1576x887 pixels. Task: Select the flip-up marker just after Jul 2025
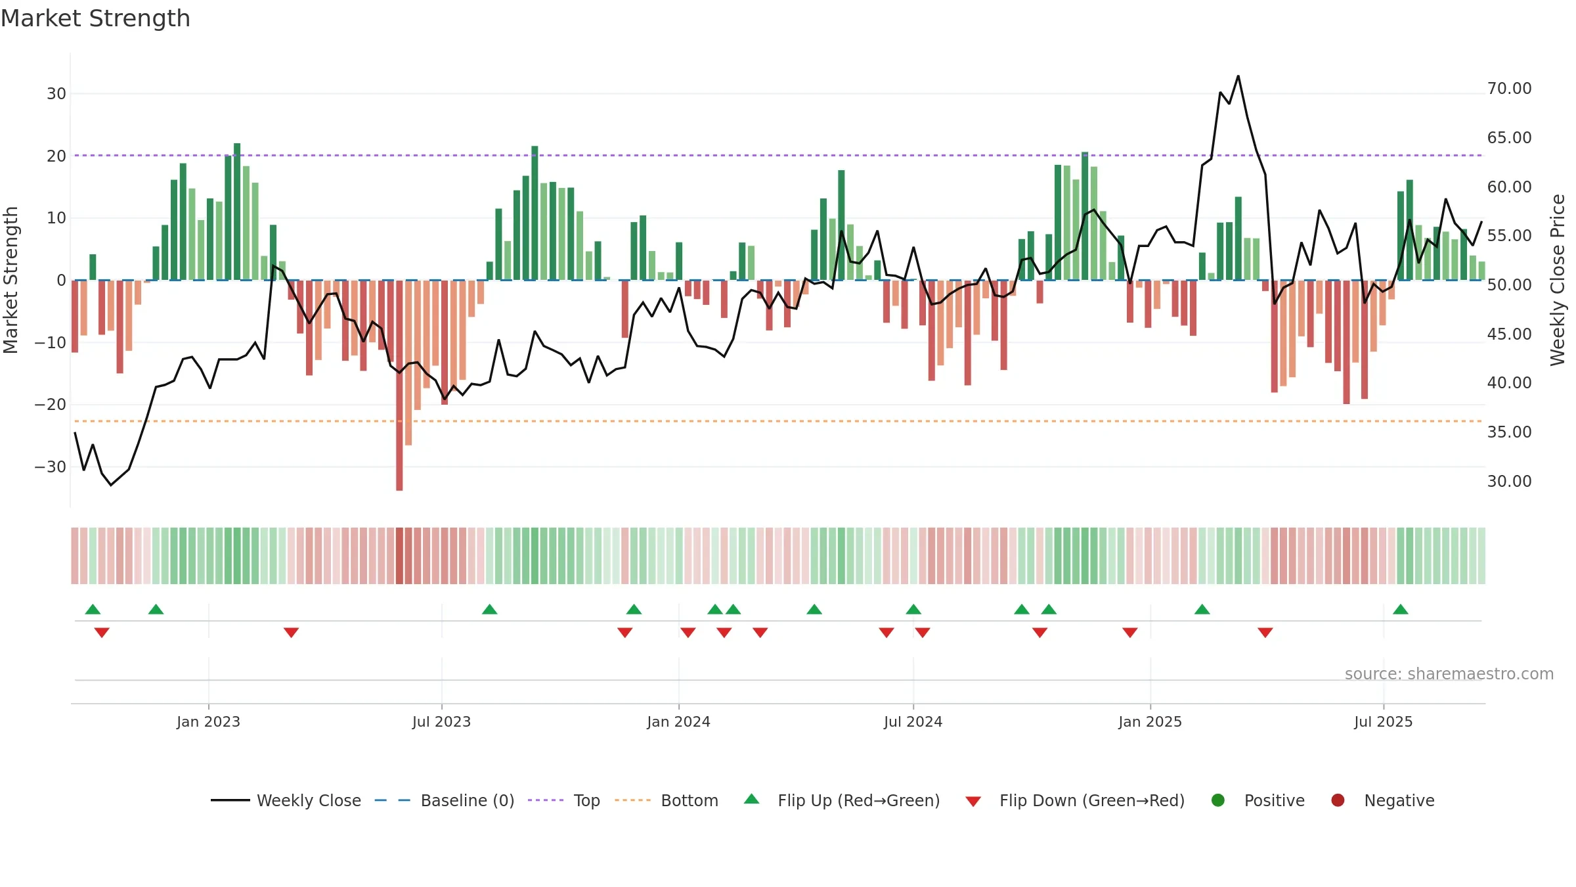point(1401,609)
